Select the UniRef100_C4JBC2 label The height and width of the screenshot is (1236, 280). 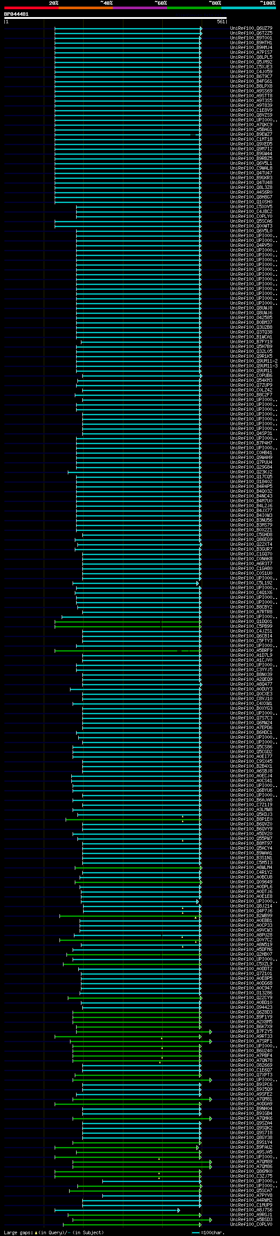(251, 212)
